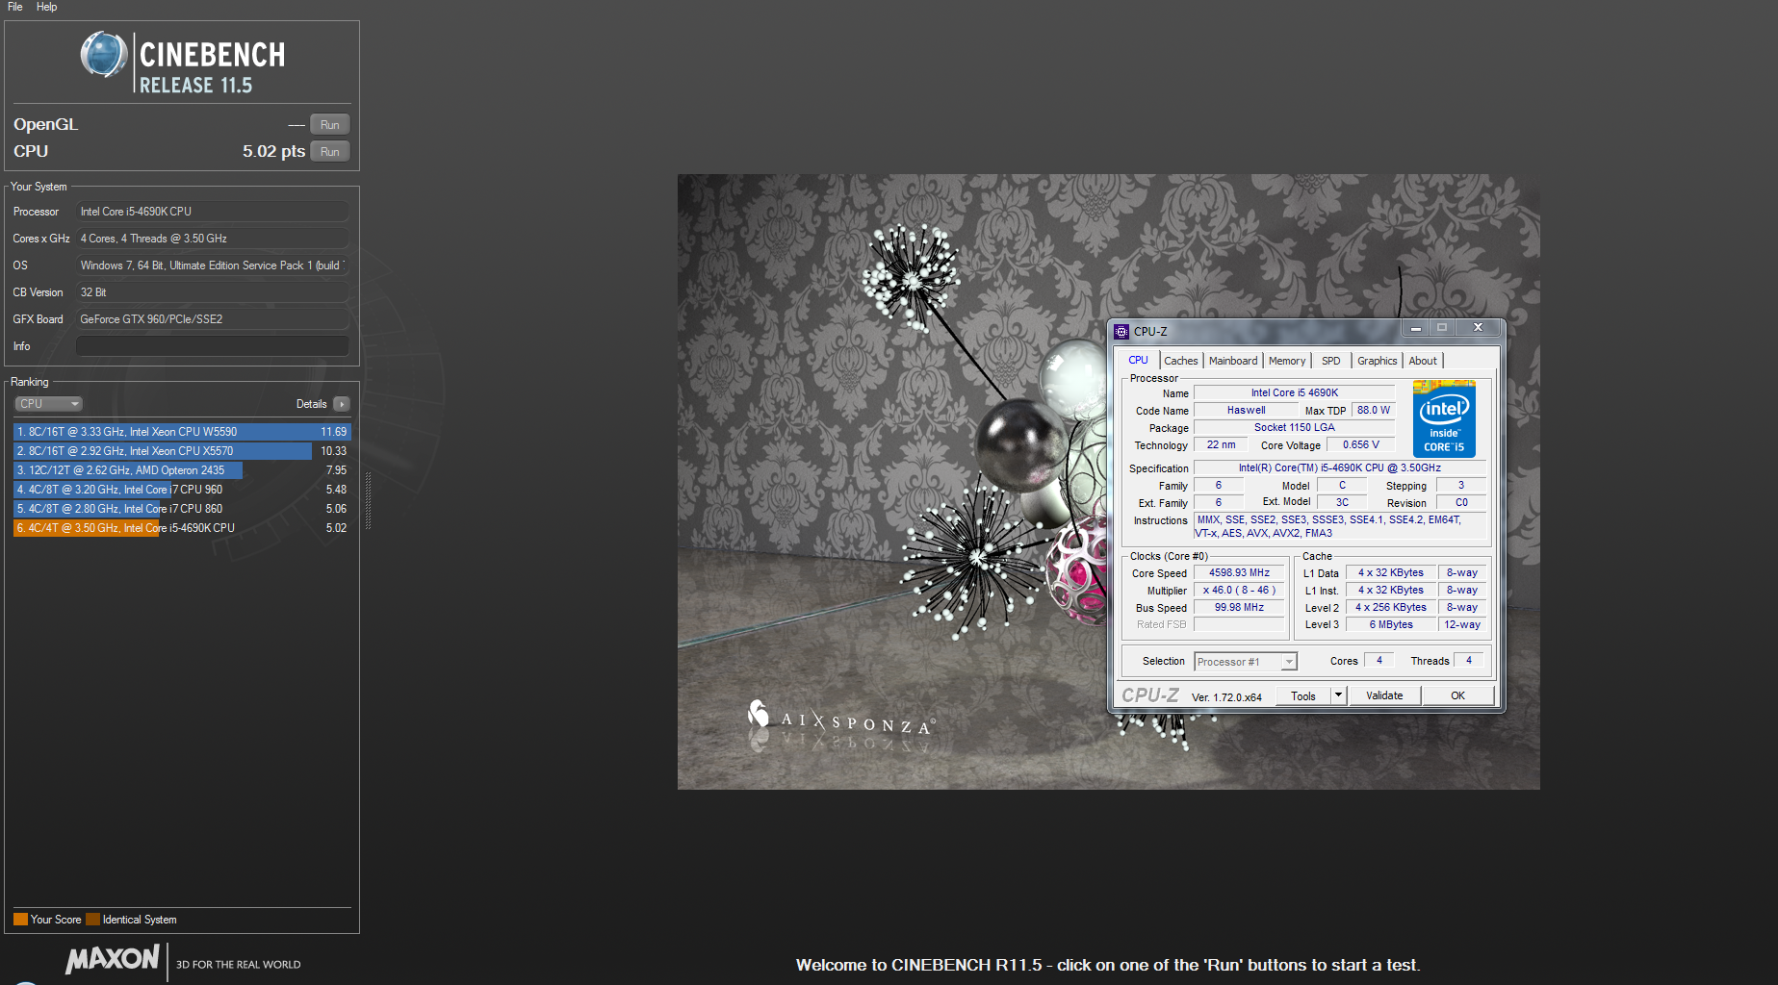This screenshot has width=1778, height=985.
Task: Click the Multiplier value x 46.0
Action: (1240, 591)
